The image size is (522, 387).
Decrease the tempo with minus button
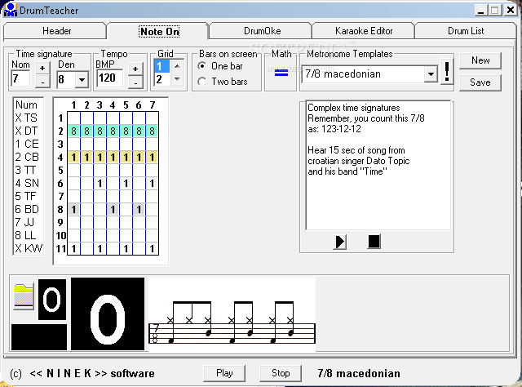[135, 82]
